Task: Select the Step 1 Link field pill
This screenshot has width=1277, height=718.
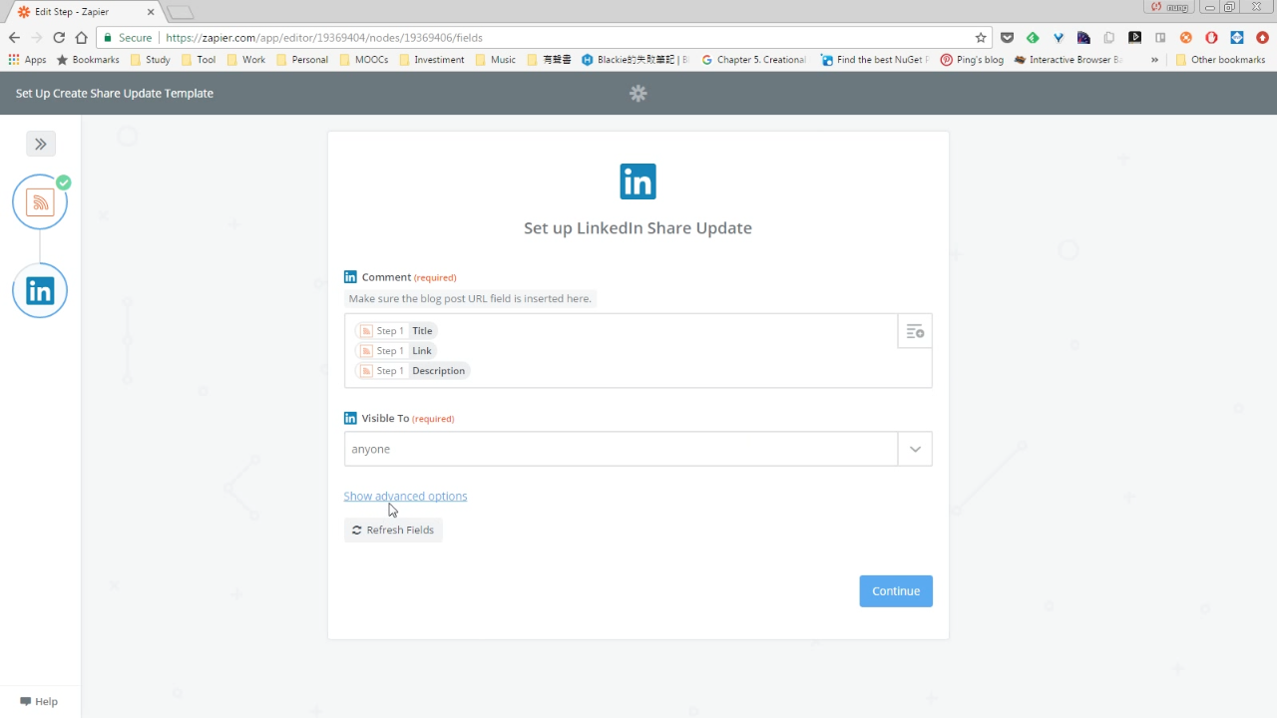Action: coord(396,351)
